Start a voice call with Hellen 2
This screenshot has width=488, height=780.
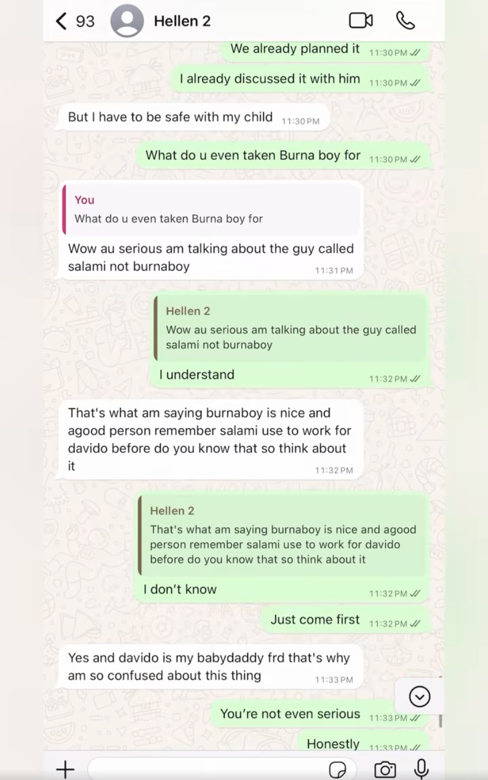click(405, 20)
